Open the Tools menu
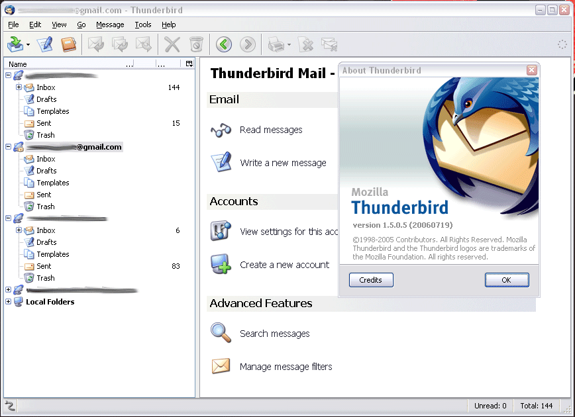The width and height of the screenshot is (575, 417). (x=143, y=24)
